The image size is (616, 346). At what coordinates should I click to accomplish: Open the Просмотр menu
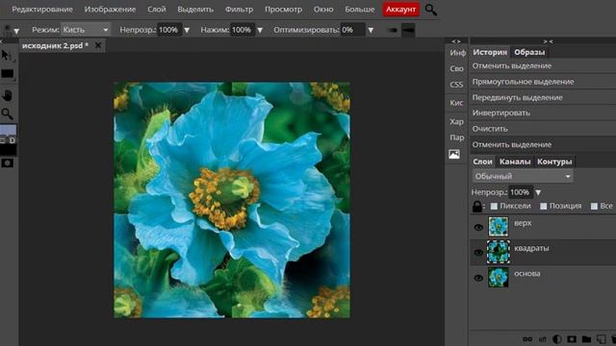[283, 9]
